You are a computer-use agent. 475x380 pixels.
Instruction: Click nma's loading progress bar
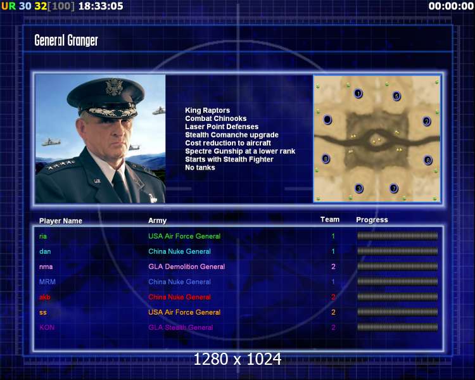tap(398, 267)
